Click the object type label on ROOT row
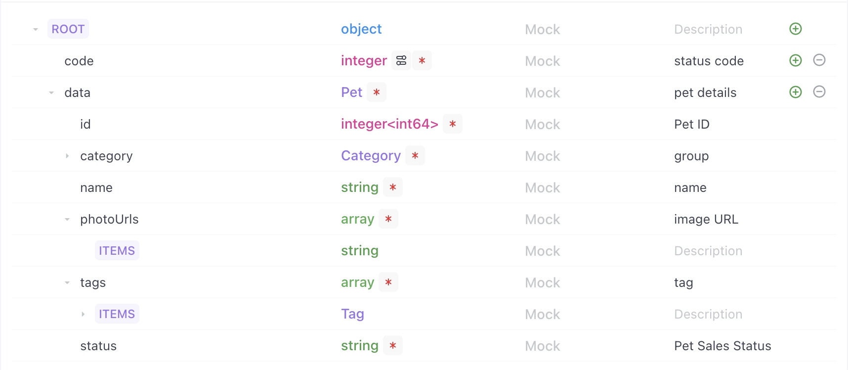 point(361,29)
